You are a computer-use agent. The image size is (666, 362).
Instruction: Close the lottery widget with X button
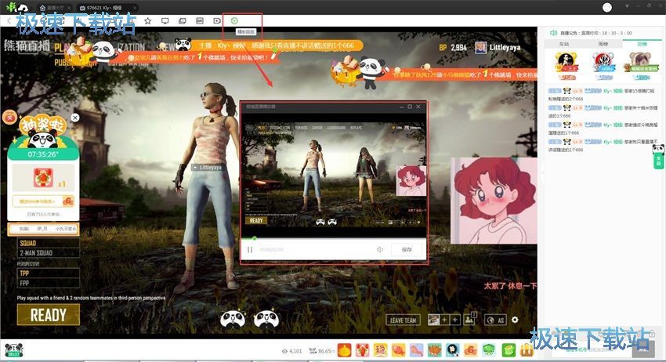74,118
